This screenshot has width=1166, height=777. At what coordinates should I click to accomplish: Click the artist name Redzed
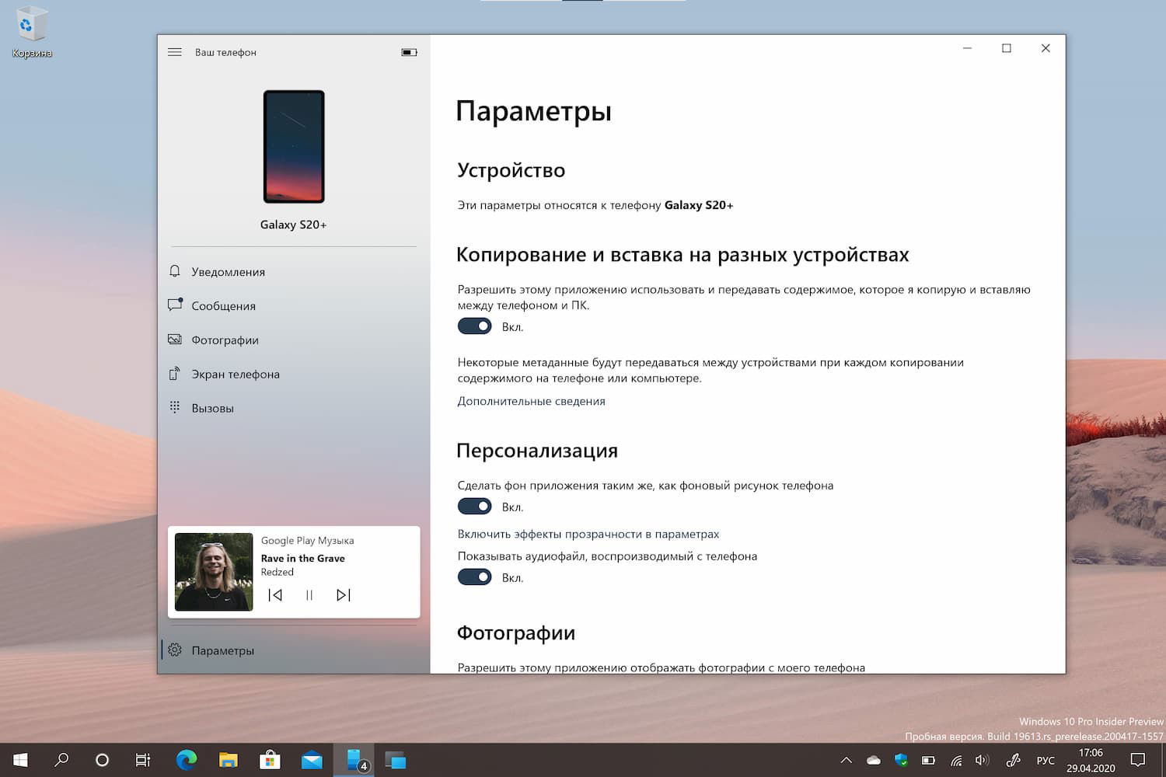coord(278,572)
